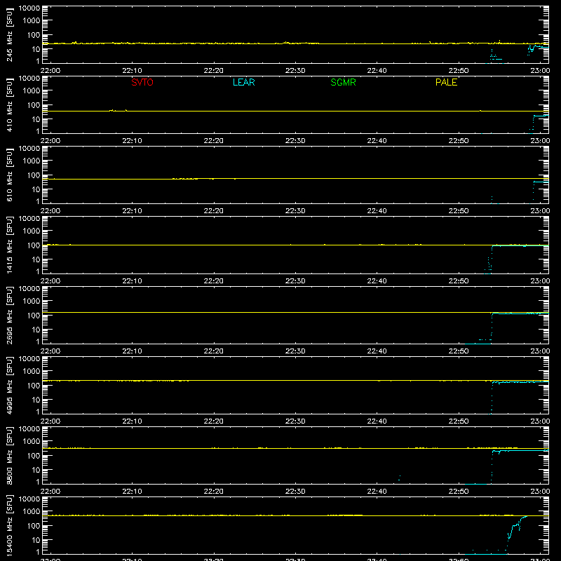The width and height of the screenshot is (561, 561).
Task: Click the 1000 tick value on 8800 MHz axis
Action: click(x=31, y=442)
